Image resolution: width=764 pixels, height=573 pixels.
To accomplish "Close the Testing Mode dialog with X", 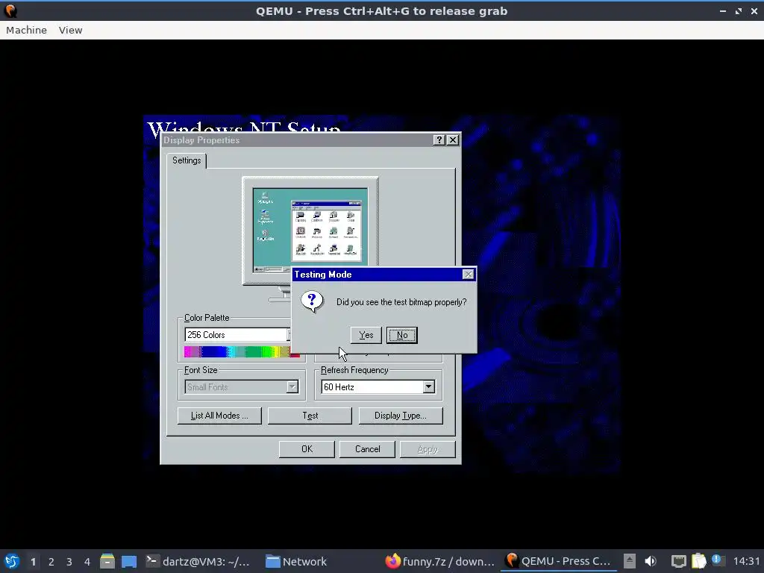I will click(x=469, y=275).
